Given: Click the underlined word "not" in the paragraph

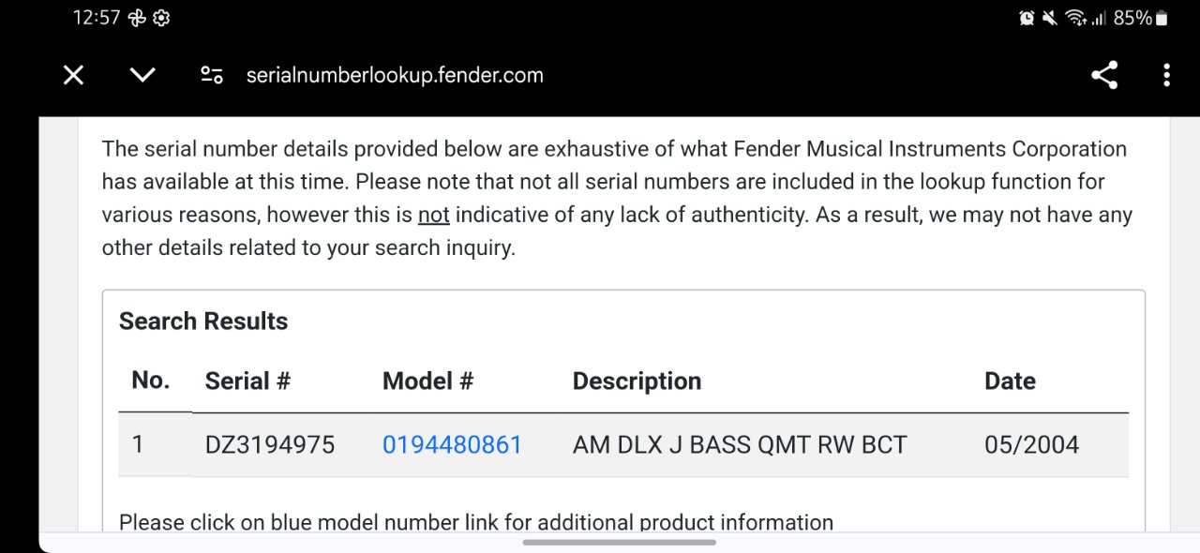Looking at the screenshot, I should (434, 215).
